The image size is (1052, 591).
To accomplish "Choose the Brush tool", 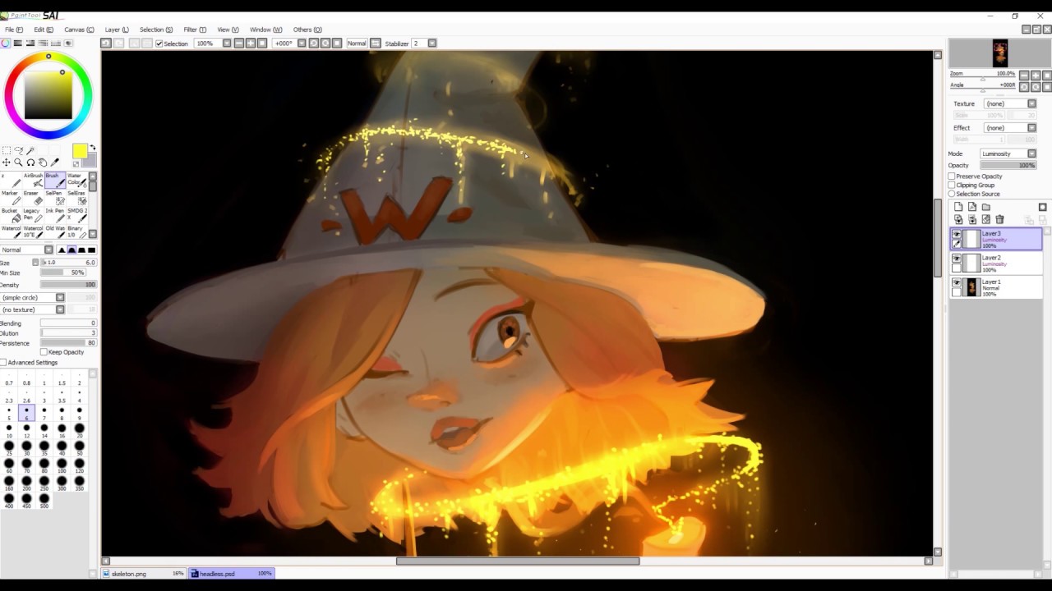I will [55, 181].
